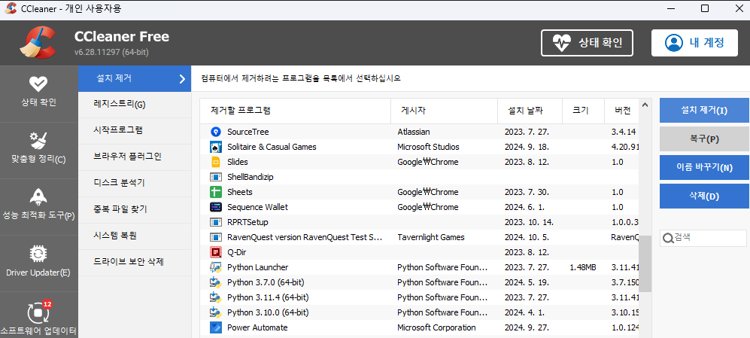Click Solitaire & Casual Games icon
This screenshot has height=338, width=750.
point(216,147)
